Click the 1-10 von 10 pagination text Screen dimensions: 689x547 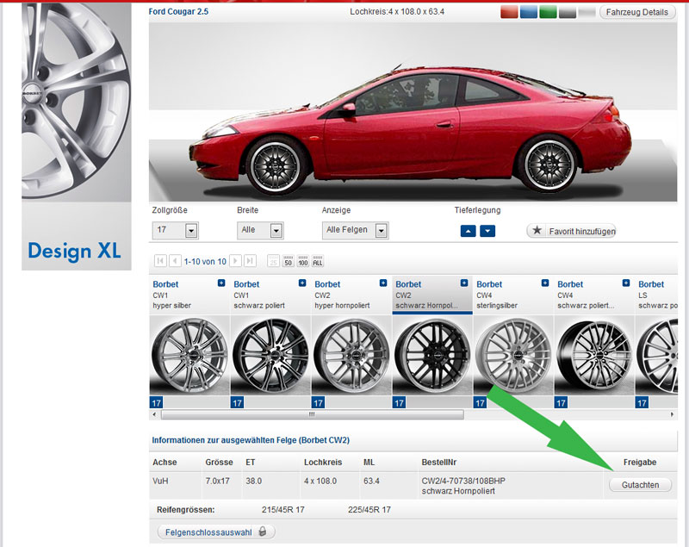click(205, 261)
